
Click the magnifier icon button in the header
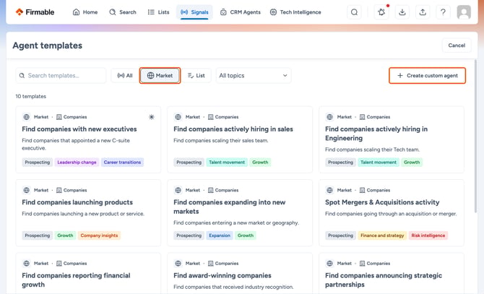tap(355, 12)
